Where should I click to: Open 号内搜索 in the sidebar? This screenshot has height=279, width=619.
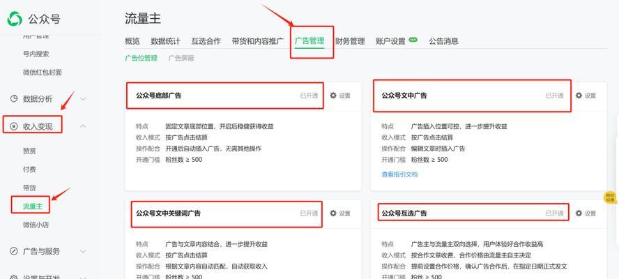point(36,54)
